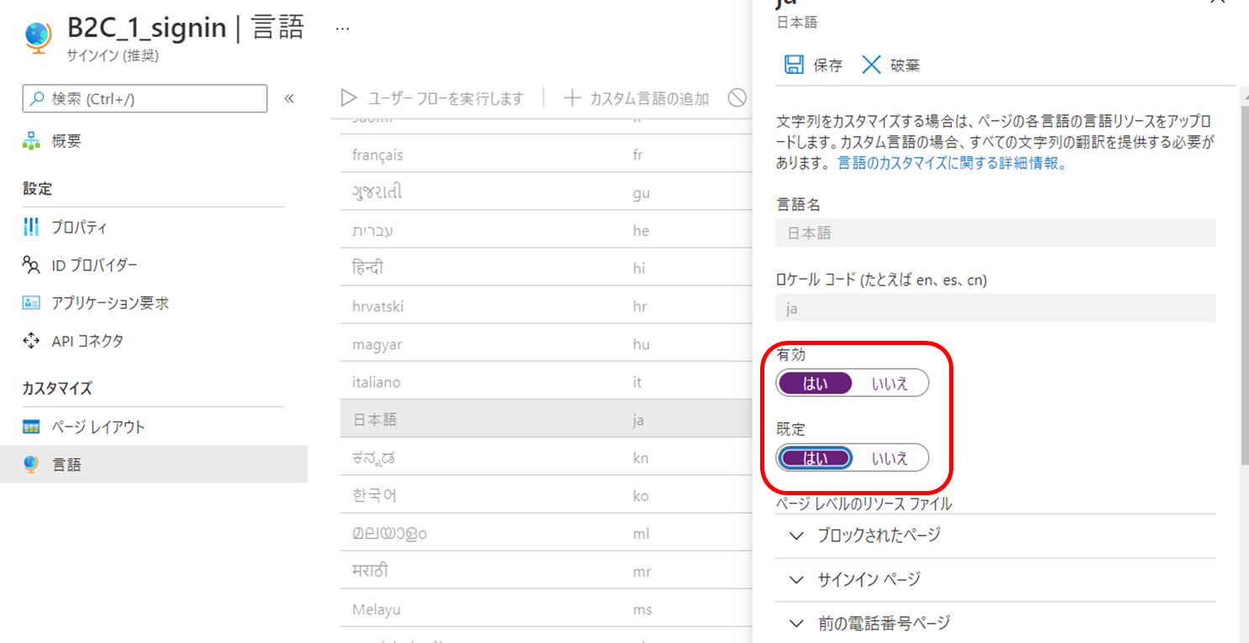Click the 概要 overview icon
1249x643 pixels.
(x=31, y=141)
